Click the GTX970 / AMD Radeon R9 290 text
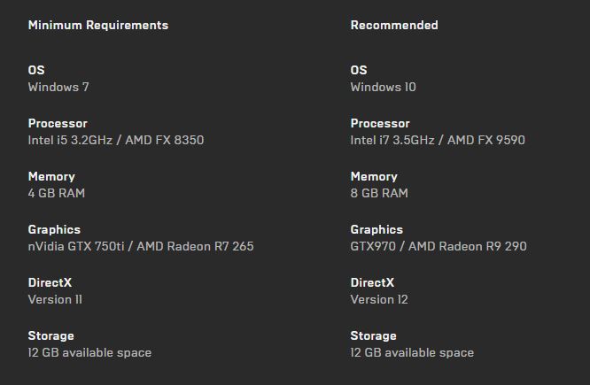Viewport: 590px width, 385px height. point(439,246)
